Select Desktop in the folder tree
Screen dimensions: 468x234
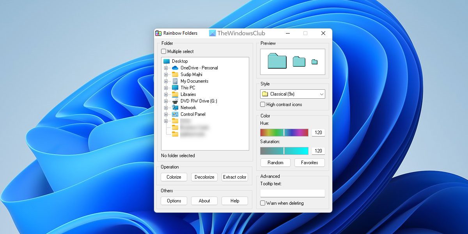pyautogui.click(x=179, y=61)
